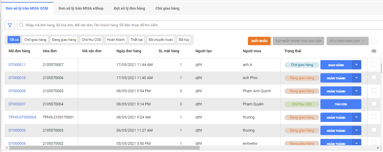Click the Ngày đơn hàng column header
The image size is (383, 152).
point(129,51)
